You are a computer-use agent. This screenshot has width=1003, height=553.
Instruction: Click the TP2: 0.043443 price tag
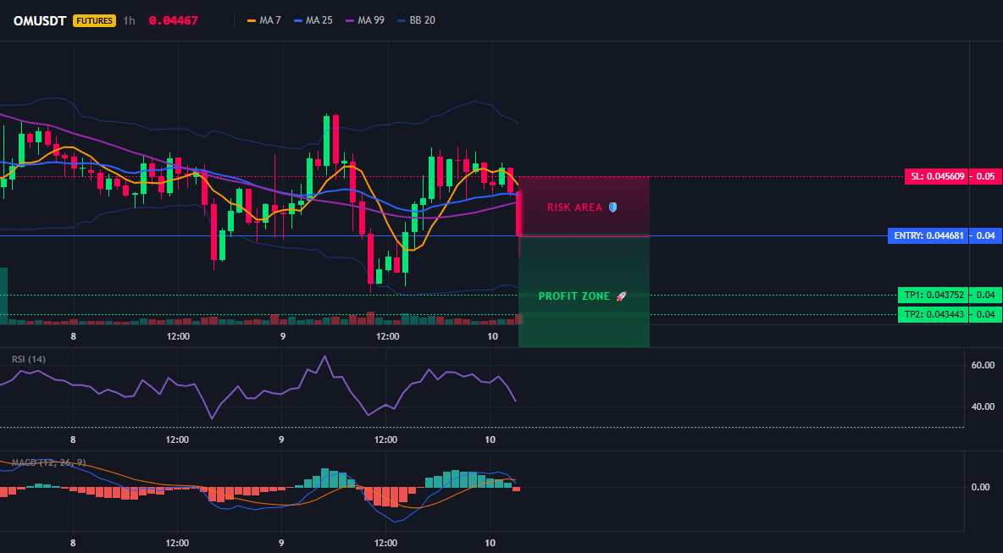click(x=933, y=314)
